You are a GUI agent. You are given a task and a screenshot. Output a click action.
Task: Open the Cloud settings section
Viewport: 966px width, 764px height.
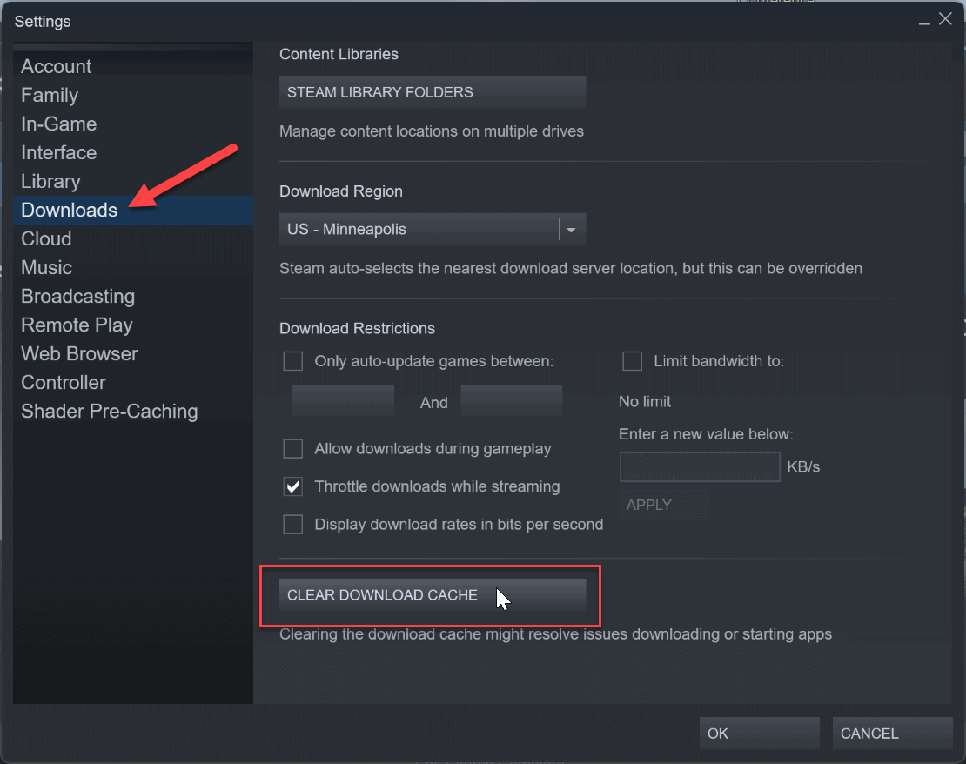point(45,238)
